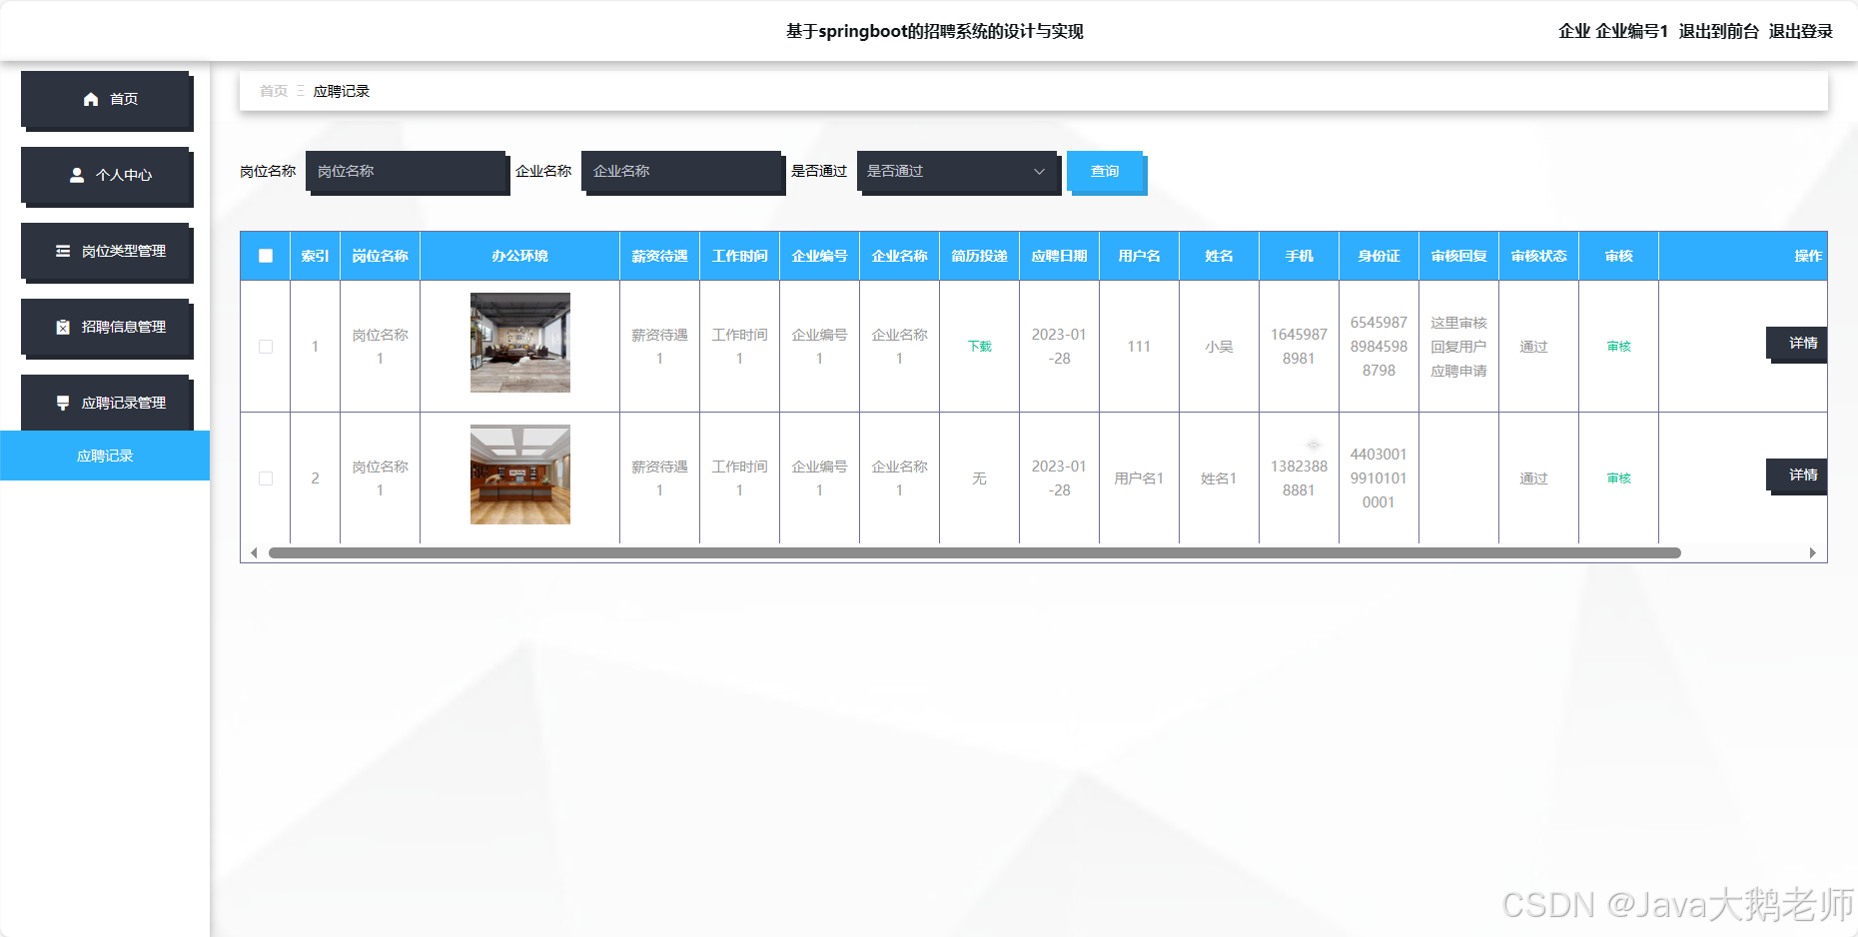Focus the 企业名称 search input
The height and width of the screenshot is (937, 1858).
pos(682,171)
